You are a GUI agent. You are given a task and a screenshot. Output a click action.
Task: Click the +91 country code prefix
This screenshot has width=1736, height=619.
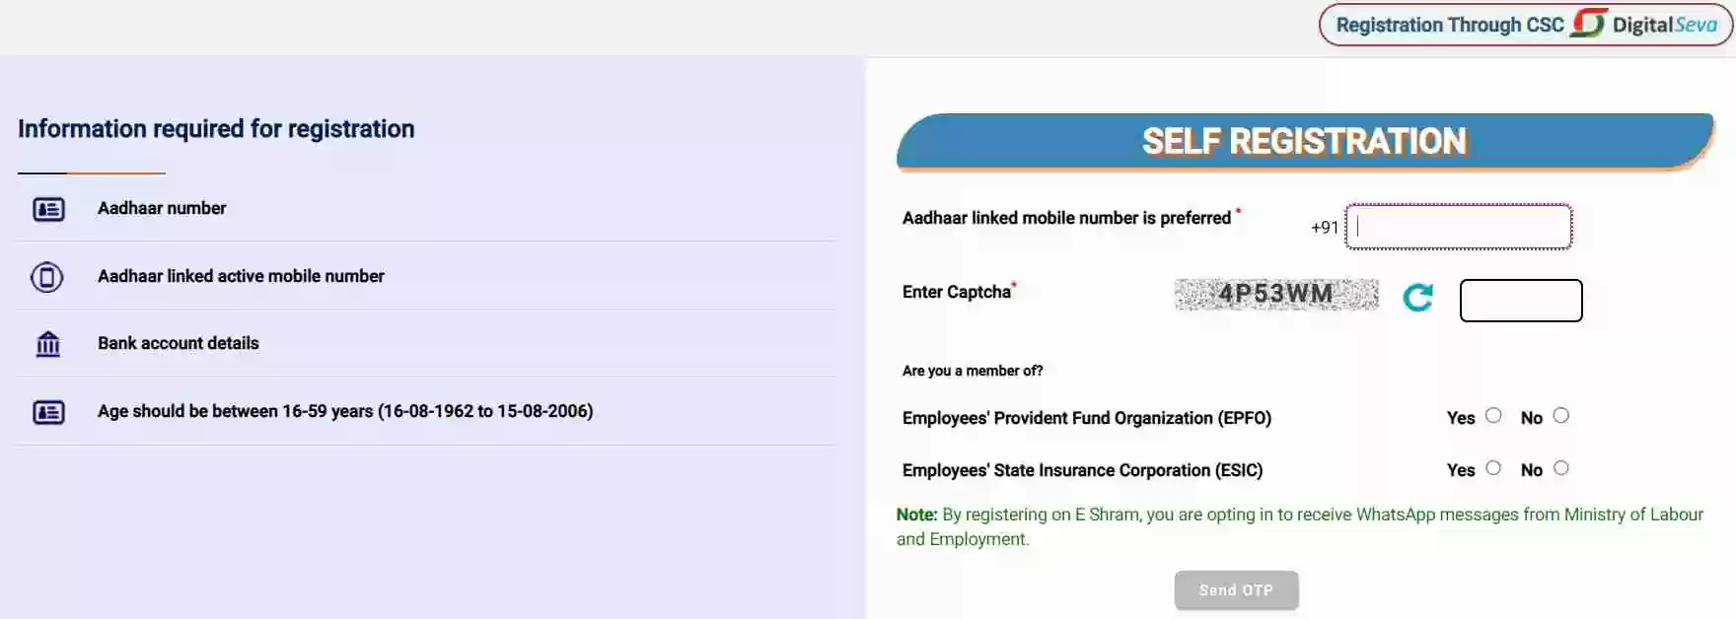pyautogui.click(x=1324, y=228)
